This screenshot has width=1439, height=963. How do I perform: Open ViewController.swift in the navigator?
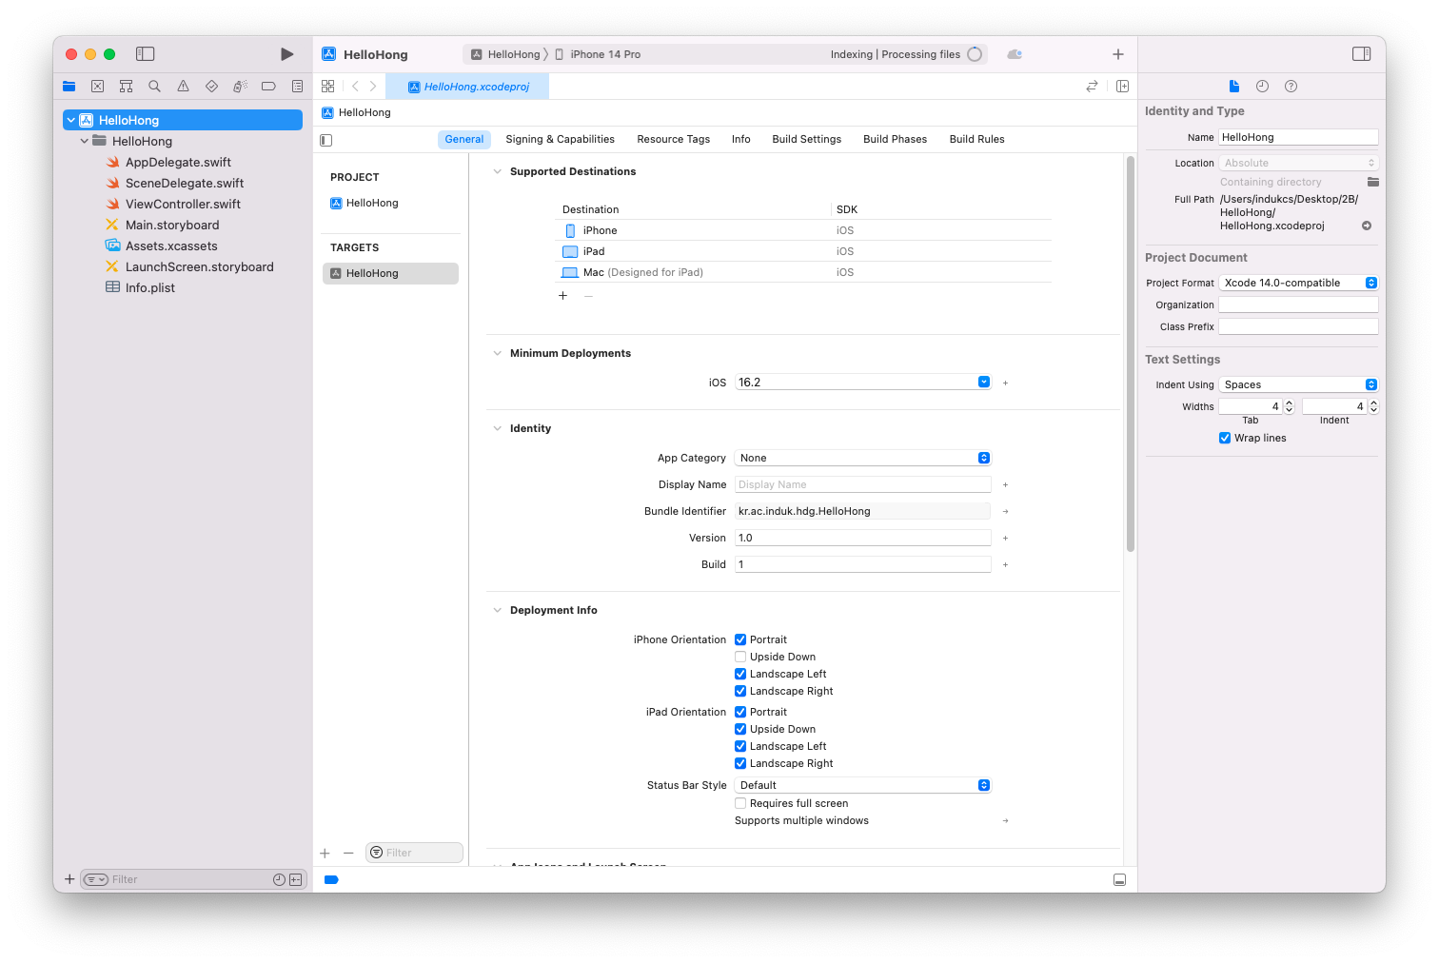pyautogui.click(x=183, y=204)
